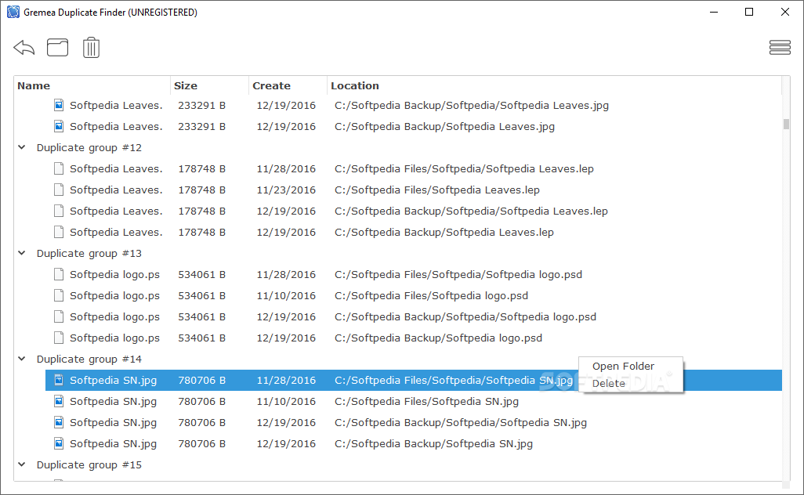Click file icon of Softpedia Files/Softpedia/Softpedia logo.psd
The image size is (804, 495).
[x=59, y=274]
